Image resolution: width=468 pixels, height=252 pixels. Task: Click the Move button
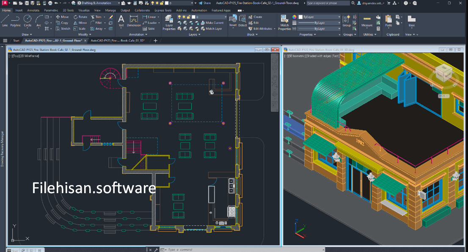62,17
